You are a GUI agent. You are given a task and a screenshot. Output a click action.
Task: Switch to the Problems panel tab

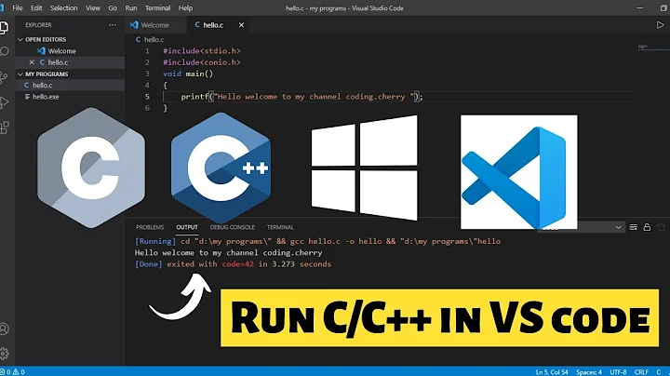[149, 227]
